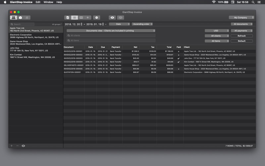Viewport: 265px width, 166px height.
Task: Sort by the Payment column header
Action: [x=116, y=47]
